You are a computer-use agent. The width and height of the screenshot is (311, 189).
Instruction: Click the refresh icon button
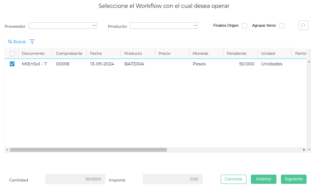coord(303,25)
